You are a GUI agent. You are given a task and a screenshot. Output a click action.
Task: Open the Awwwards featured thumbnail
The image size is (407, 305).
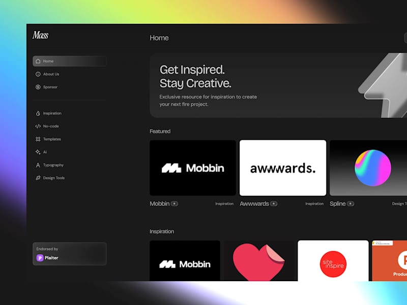pos(283,168)
